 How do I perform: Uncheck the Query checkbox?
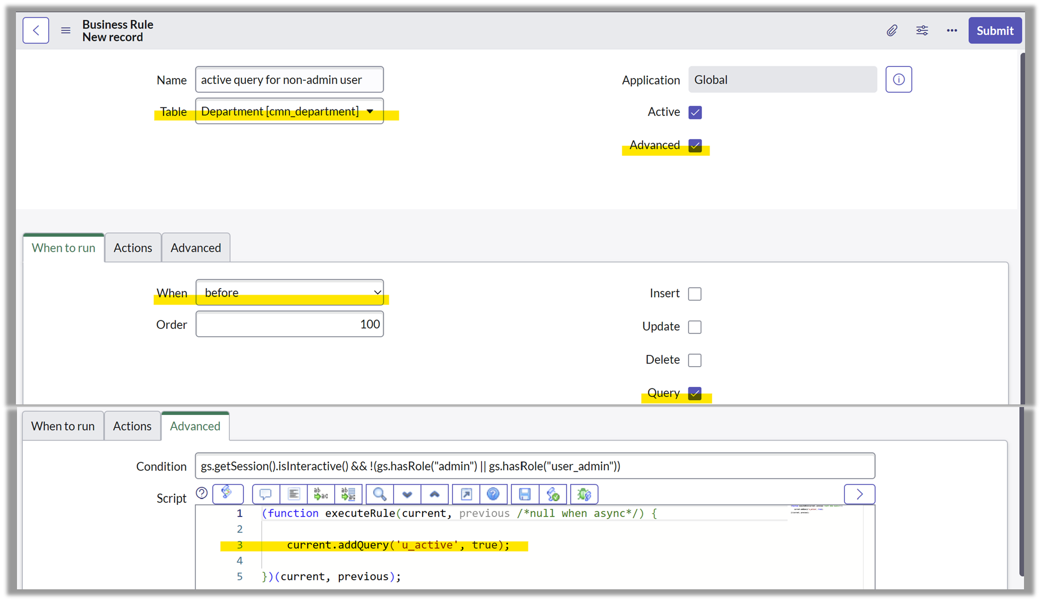[x=695, y=393]
